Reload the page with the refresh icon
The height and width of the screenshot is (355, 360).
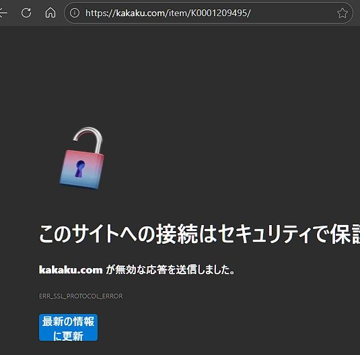[26, 13]
